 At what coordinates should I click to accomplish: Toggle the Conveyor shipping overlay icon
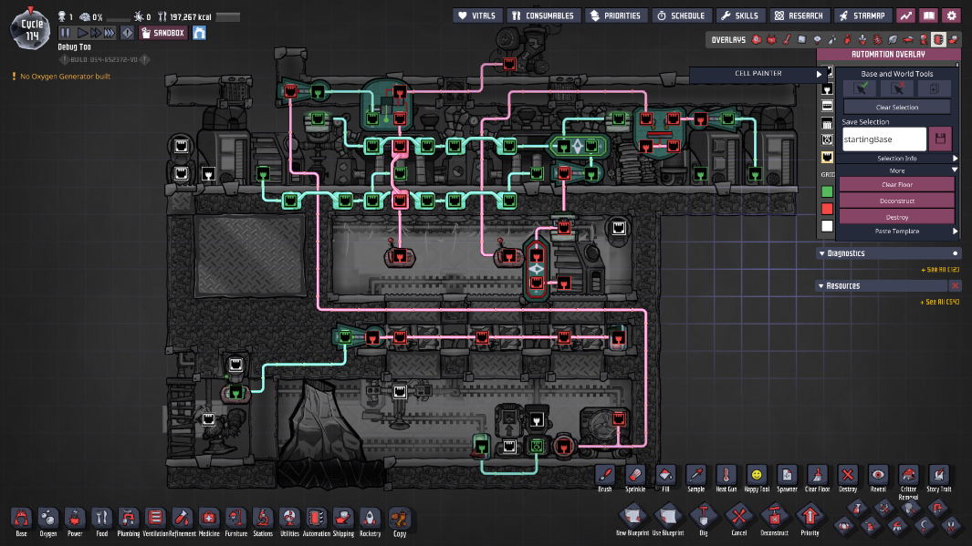click(x=954, y=39)
